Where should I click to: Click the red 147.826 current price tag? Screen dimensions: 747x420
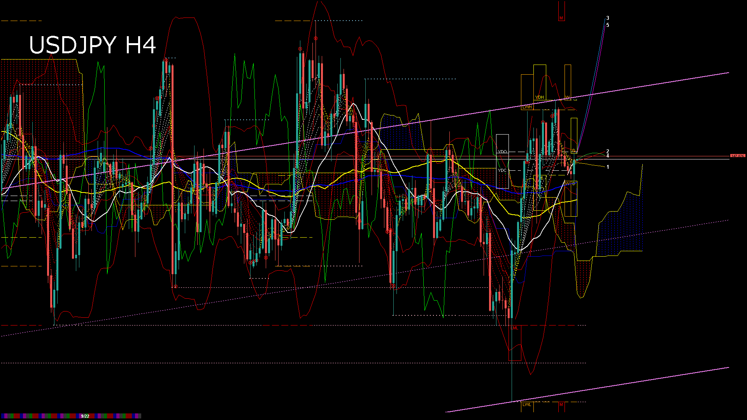point(737,156)
